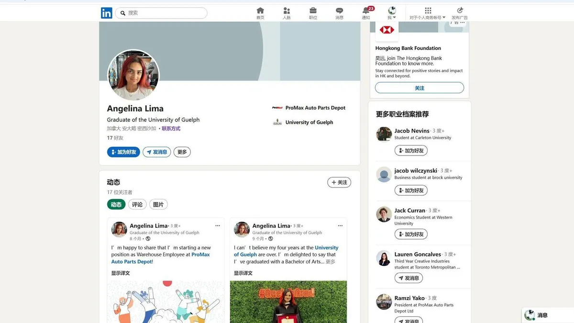The image size is (574, 323).
Task: Connect with Jacob Nevins
Action: [411, 151]
